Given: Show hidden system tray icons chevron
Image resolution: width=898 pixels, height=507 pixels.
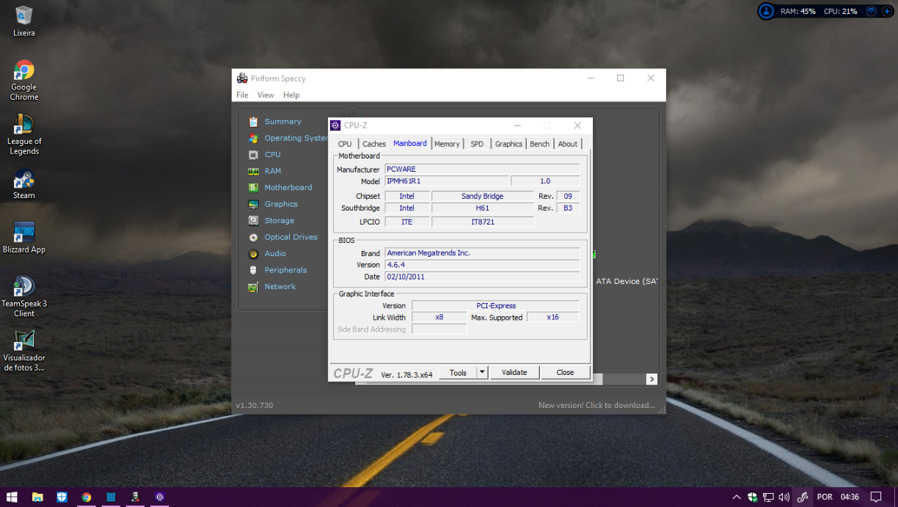Looking at the screenshot, I should 737,497.
